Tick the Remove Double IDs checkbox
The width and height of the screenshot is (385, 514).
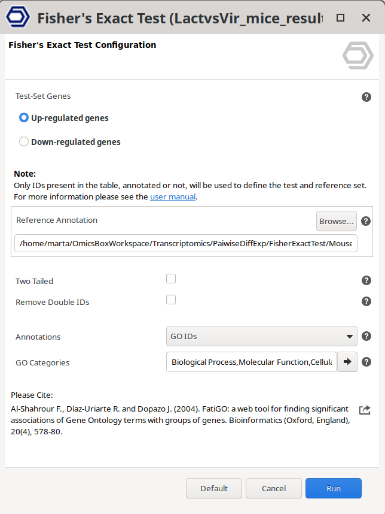tap(171, 300)
